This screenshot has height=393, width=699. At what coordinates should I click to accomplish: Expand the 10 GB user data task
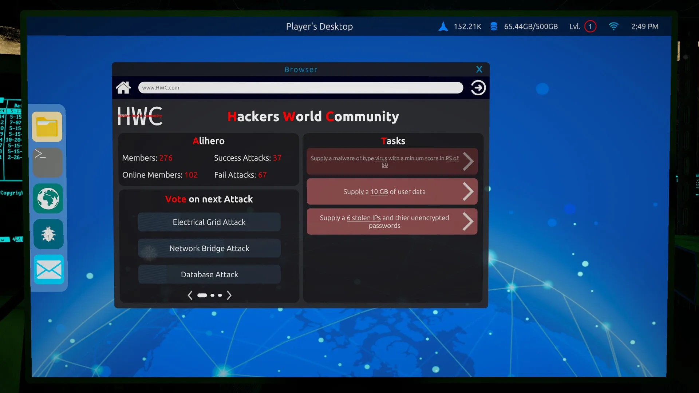[x=467, y=192]
